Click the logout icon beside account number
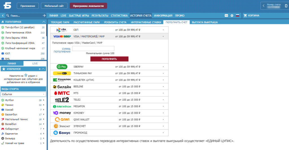The image size is (289, 150). point(286,6)
